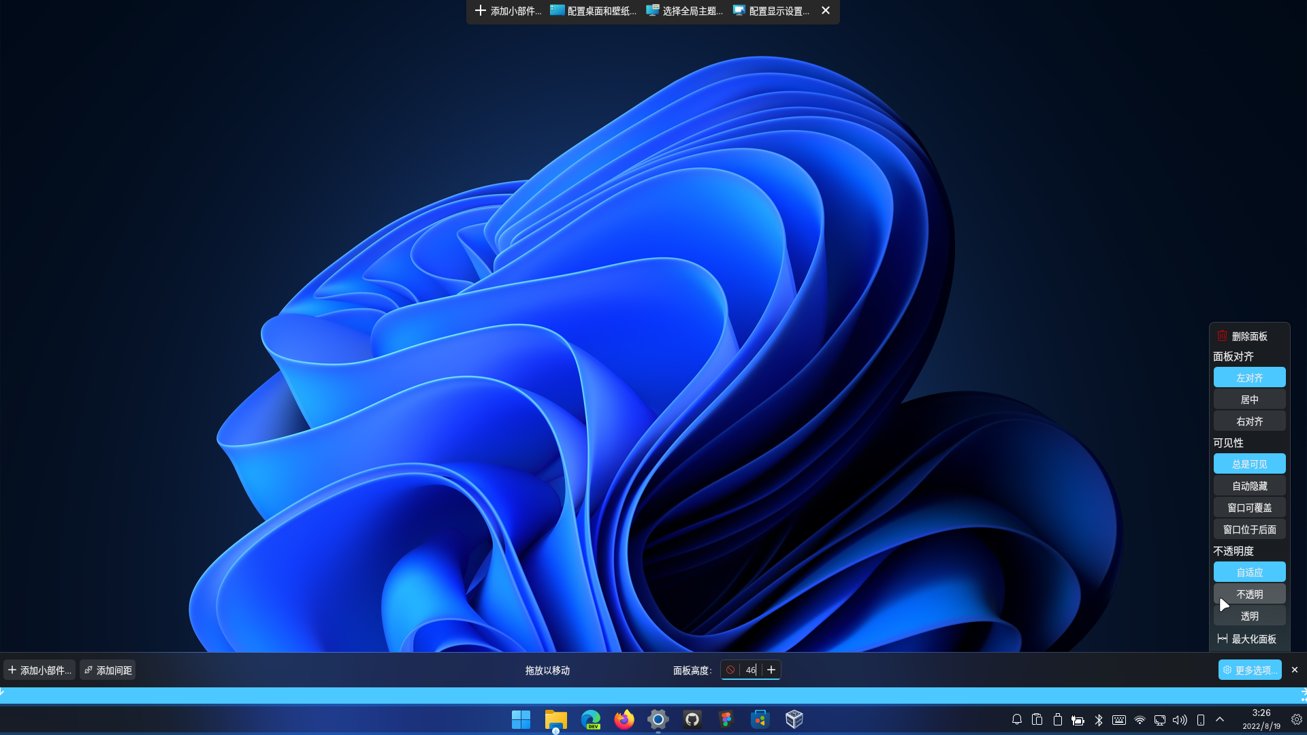The width and height of the screenshot is (1307, 735).
Task: Close the top desktop edit toolbar
Action: pos(826,10)
